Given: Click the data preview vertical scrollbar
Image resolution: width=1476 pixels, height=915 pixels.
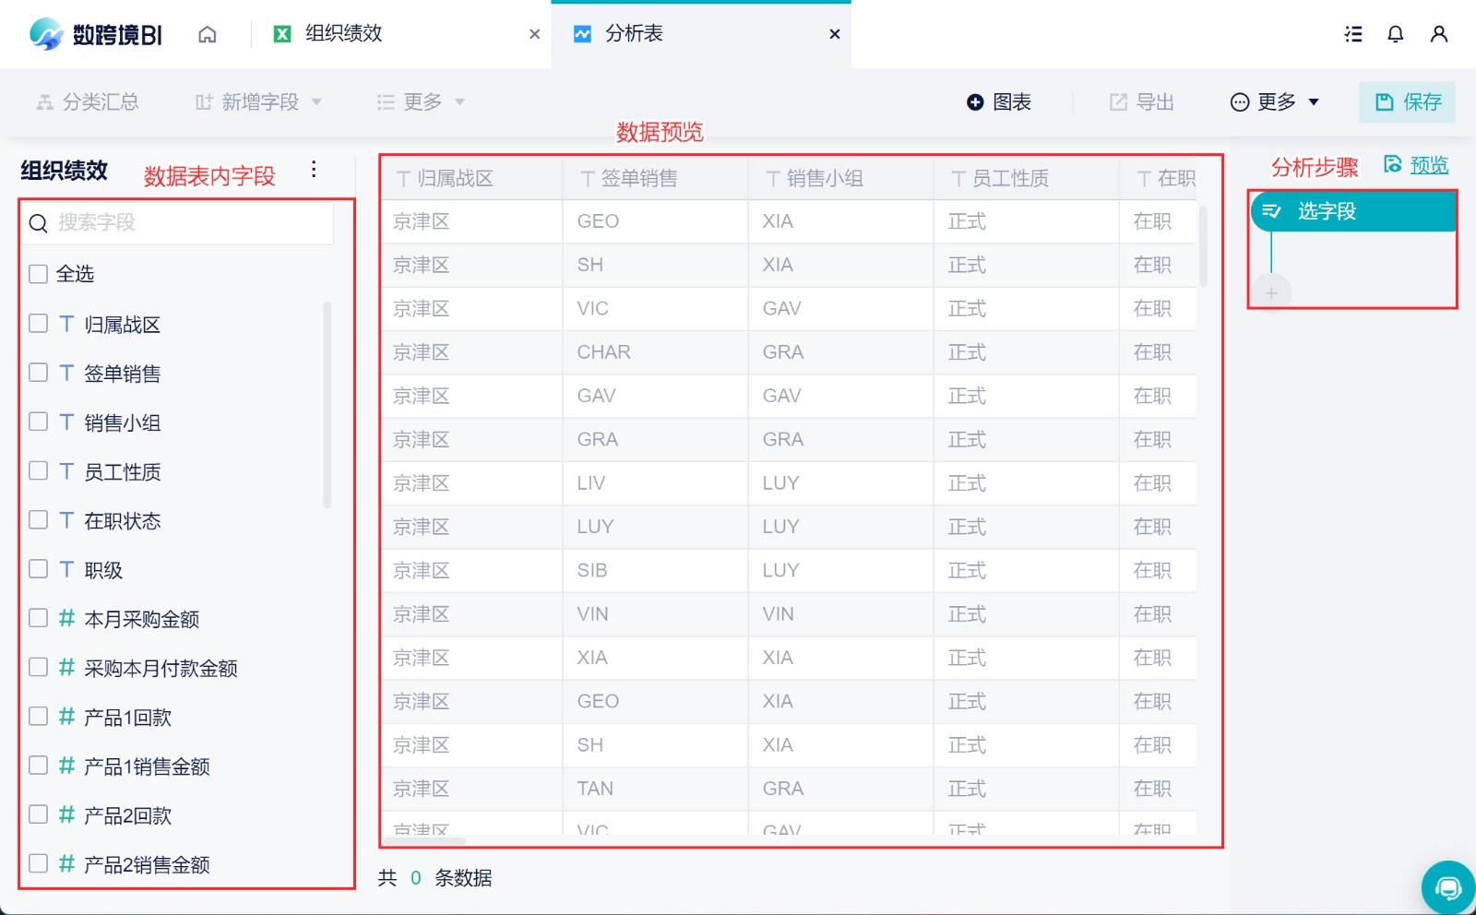Looking at the screenshot, I should [x=1203, y=245].
